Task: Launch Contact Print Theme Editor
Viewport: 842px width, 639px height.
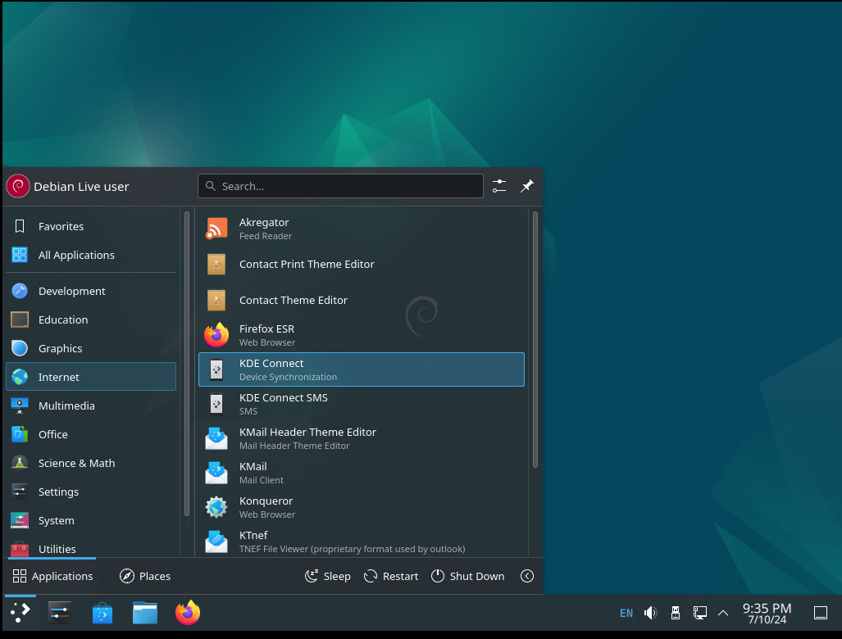Action: pyautogui.click(x=362, y=264)
